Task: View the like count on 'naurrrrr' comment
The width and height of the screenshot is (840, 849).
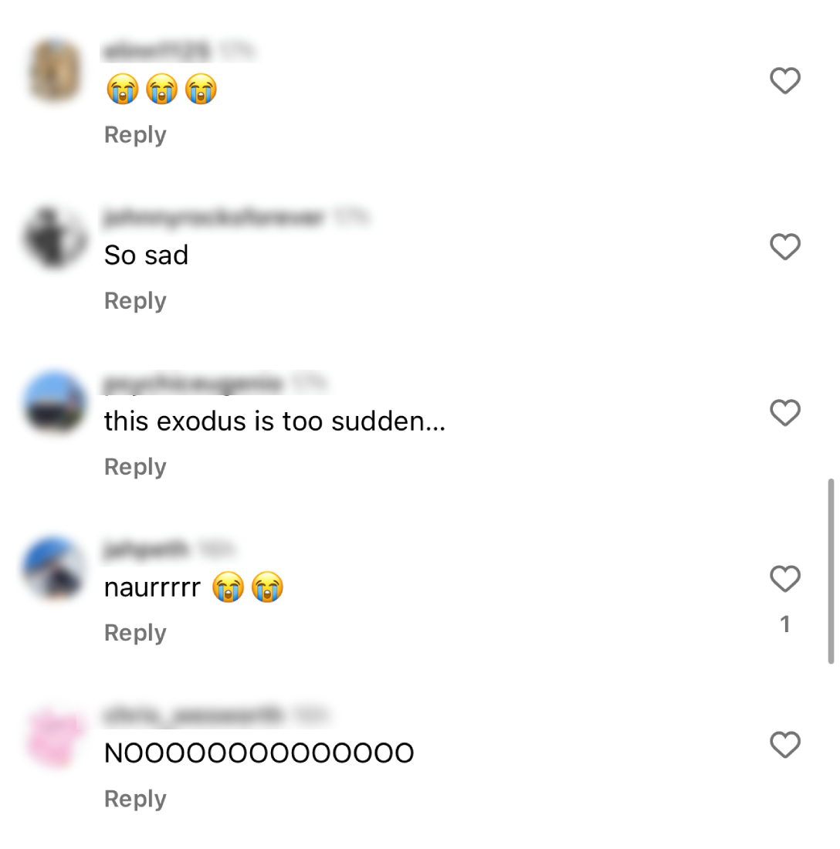Action: pyautogui.click(x=784, y=624)
